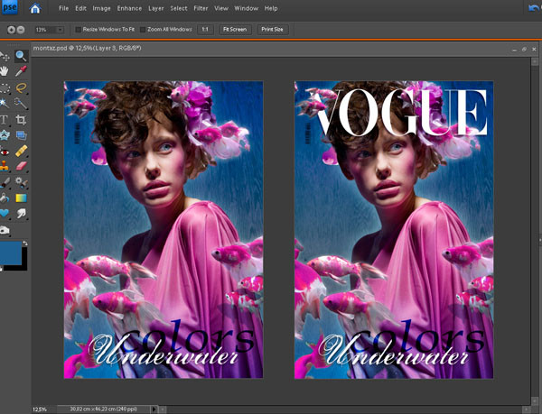The height and width of the screenshot is (414, 542).
Task: Select the Eraser tool
Action: pyautogui.click(x=21, y=166)
